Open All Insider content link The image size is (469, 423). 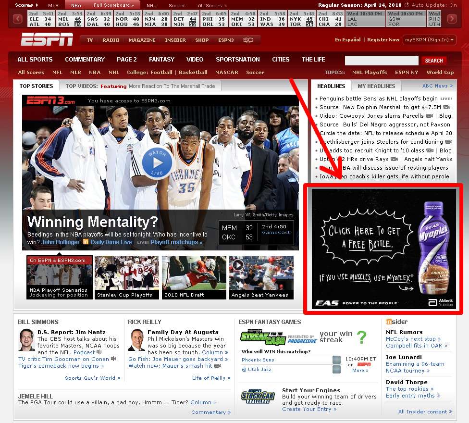pos(425,411)
